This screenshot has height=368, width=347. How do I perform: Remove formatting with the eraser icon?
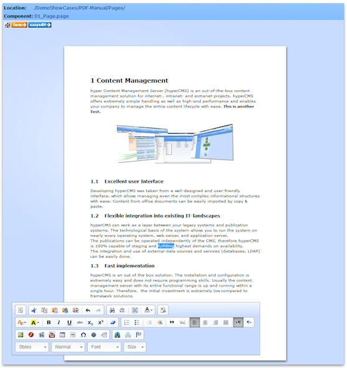(113, 323)
